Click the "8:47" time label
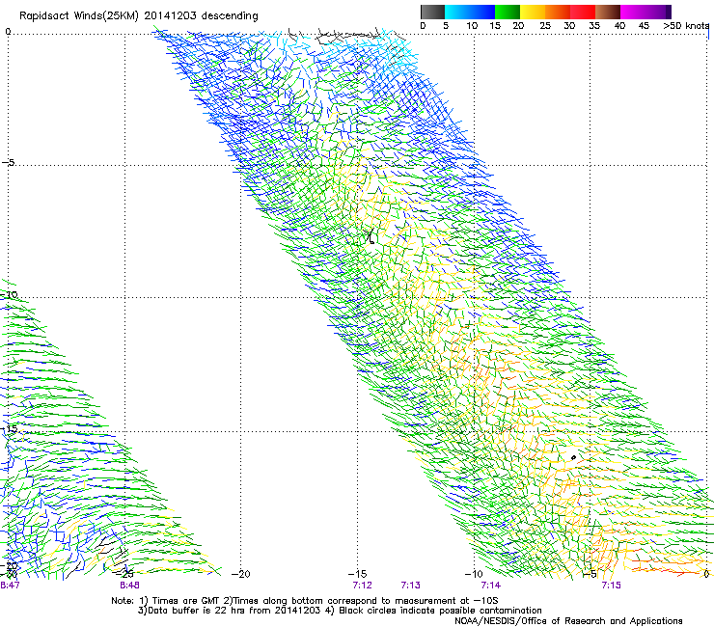Image resolution: width=714 pixels, height=627 pixels. click(10, 586)
